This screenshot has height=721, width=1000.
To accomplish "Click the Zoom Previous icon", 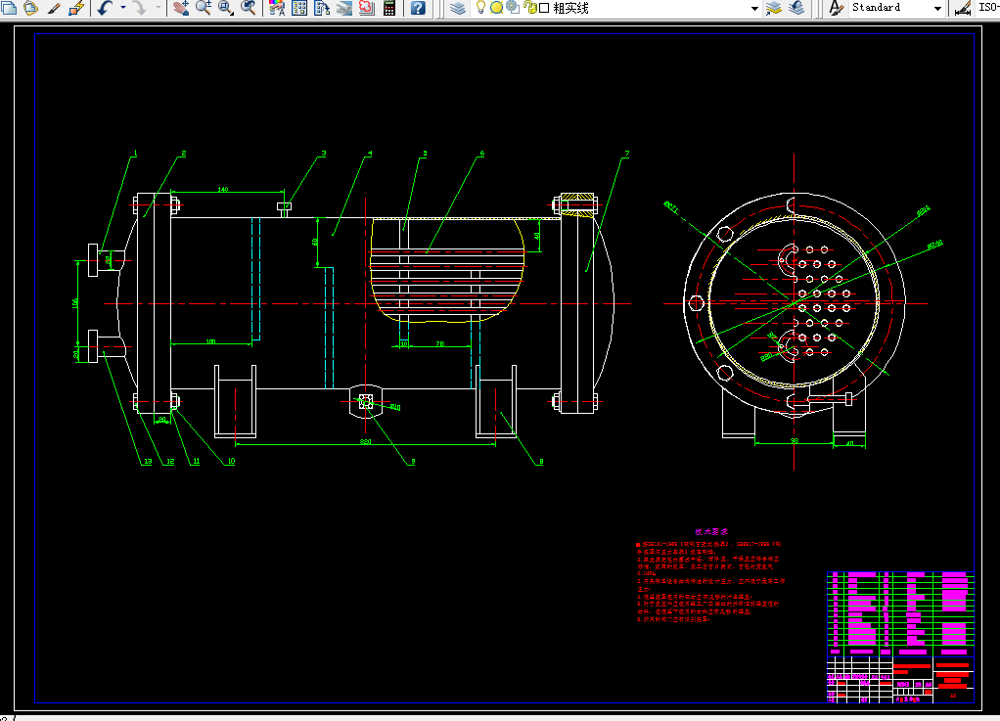I will pos(249,8).
